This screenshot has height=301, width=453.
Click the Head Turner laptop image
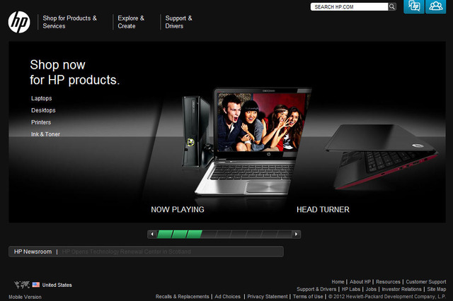click(x=382, y=157)
